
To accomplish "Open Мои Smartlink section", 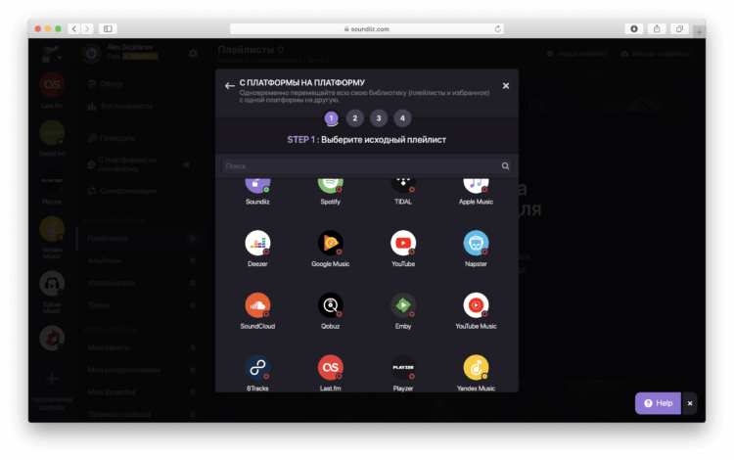I will (140, 391).
